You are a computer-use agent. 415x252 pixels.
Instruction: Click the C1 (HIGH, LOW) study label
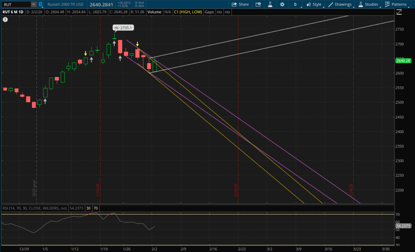188,12
